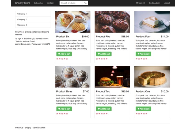Click the first star under Product Five
The image size is (186, 132).
[97, 59]
